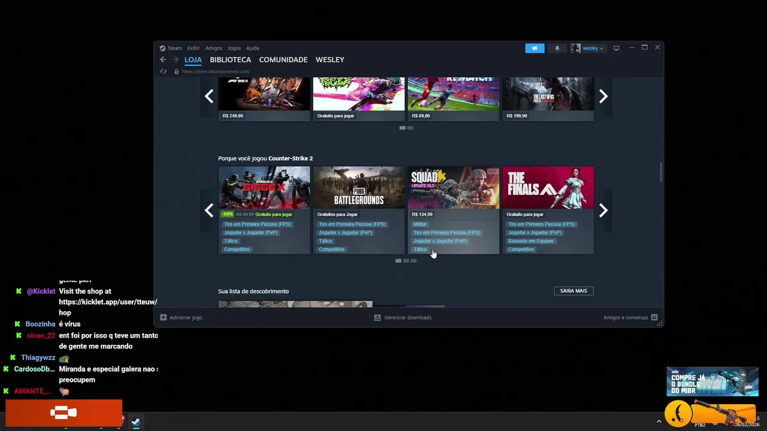The width and height of the screenshot is (767, 431).
Task: Switch to the LOJA tab
Action: (193, 60)
